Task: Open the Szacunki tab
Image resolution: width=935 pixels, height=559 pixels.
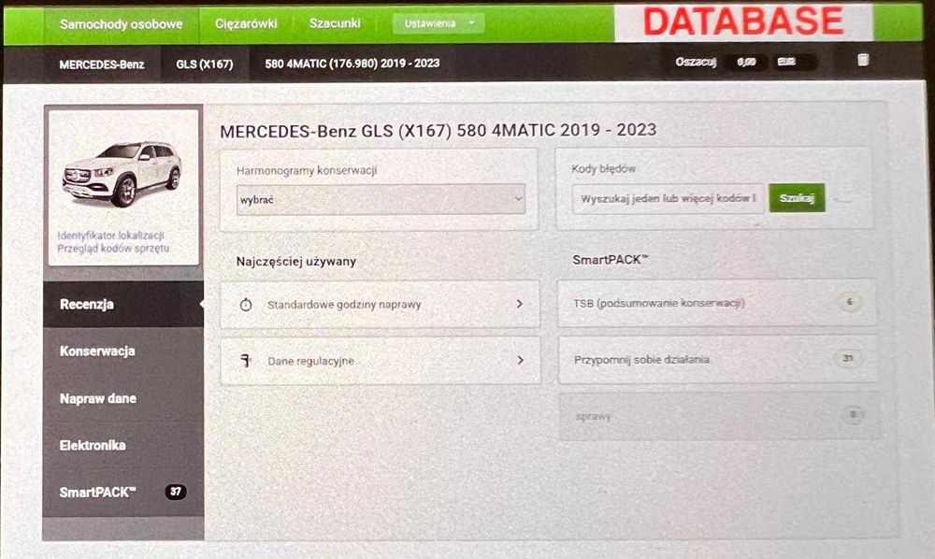Action: click(x=335, y=23)
